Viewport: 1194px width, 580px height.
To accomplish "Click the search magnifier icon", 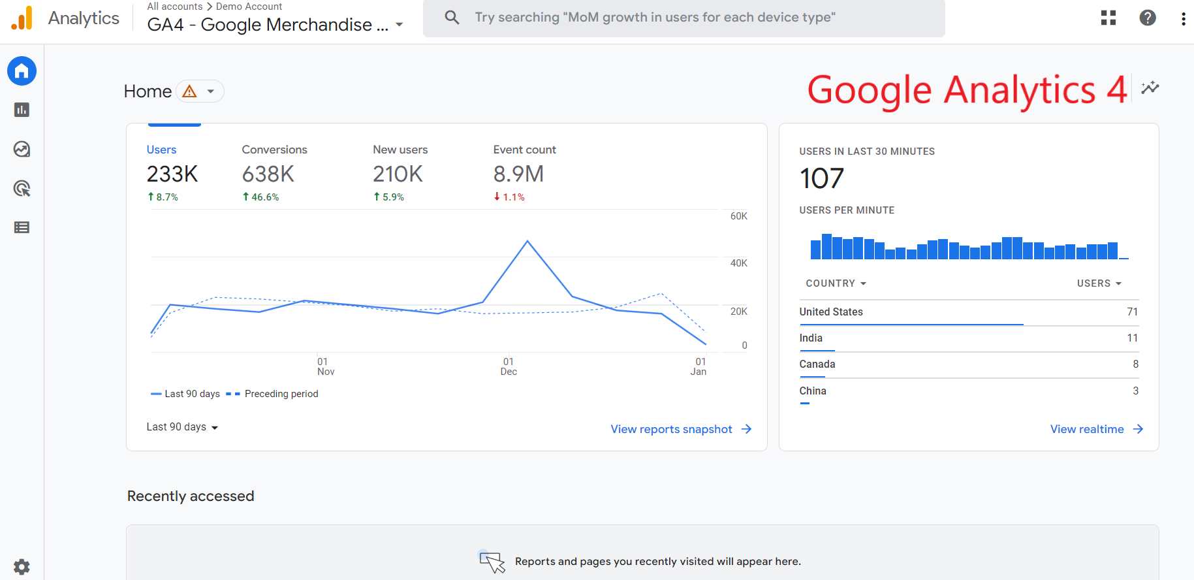I will pyautogui.click(x=452, y=18).
